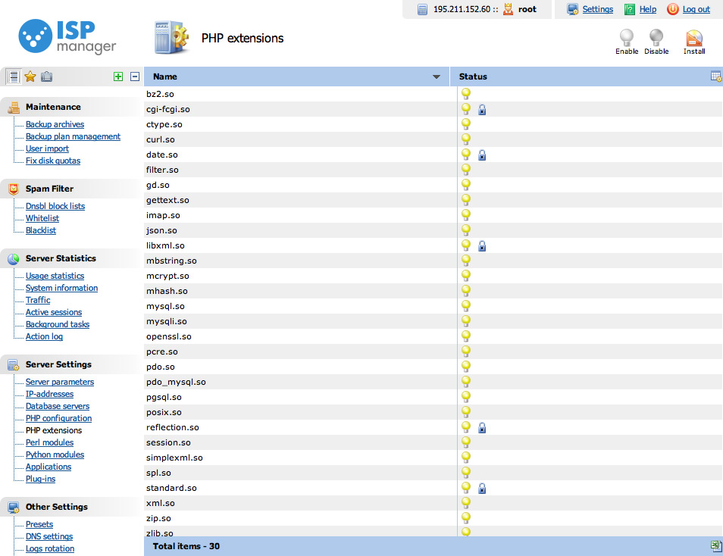
Task: Collapse the Server Statistics section header
Action: coord(61,258)
